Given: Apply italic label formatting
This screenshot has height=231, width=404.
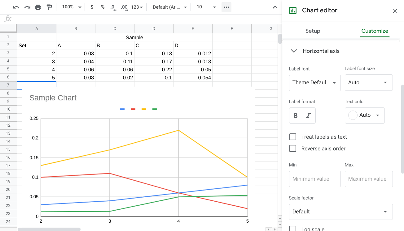Looking at the screenshot, I should [308, 115].
